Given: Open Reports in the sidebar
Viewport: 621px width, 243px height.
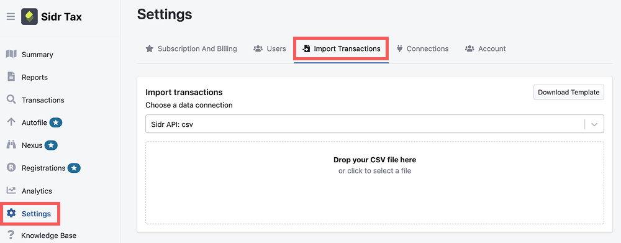Looking at the screenshot, I should [34, 77].
